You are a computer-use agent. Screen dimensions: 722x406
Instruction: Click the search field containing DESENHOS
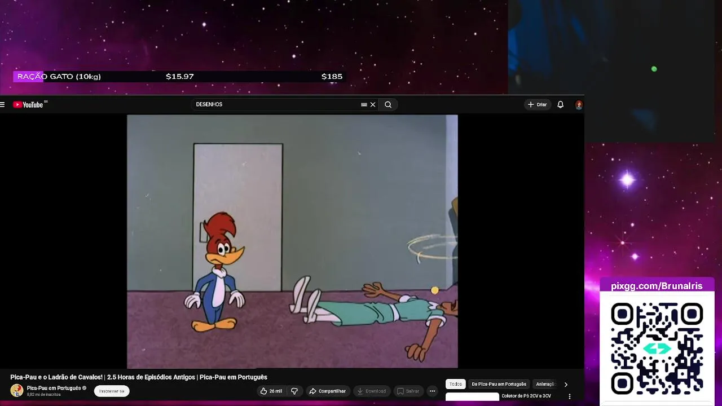pyautogui.click(x=276, y=104)
